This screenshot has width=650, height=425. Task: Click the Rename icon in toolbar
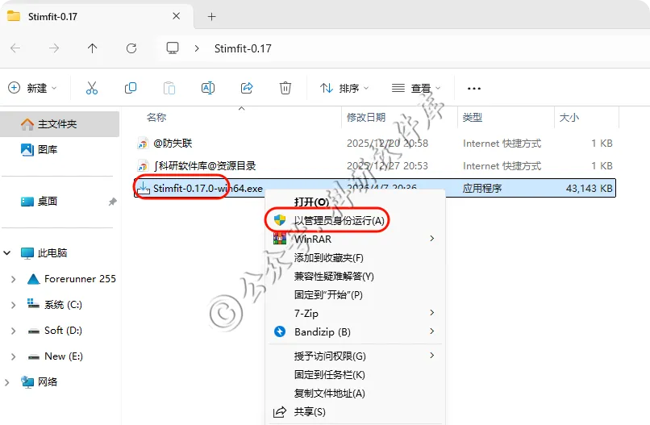coord(208,88)
